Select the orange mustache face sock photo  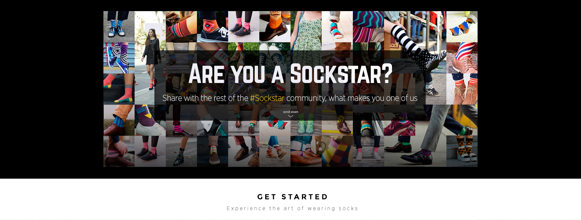point(275,27)
